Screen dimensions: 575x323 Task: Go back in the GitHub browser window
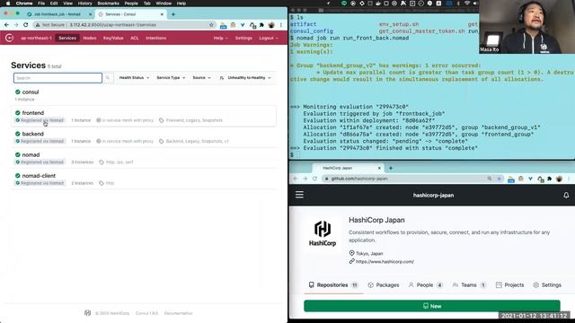point(296,179)
